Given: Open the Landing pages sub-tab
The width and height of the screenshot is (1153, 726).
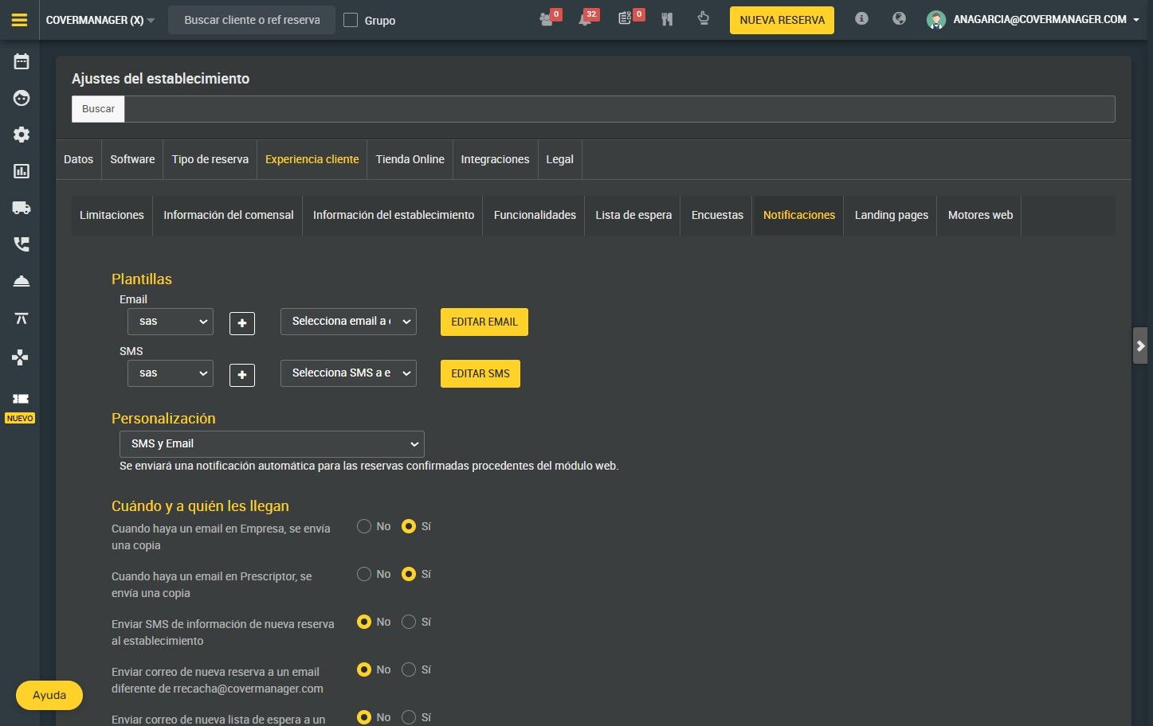Looking at the screenshot, I should (892, 215).
